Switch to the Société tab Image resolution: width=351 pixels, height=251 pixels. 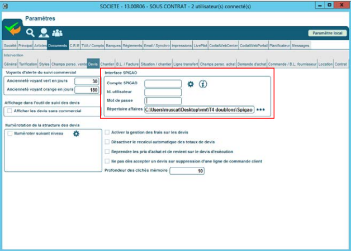coord(10,46)
